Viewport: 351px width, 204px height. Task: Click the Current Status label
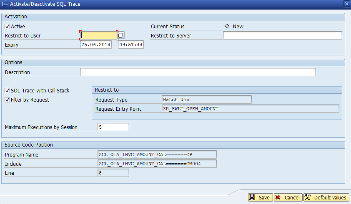[x=168, y=26]
